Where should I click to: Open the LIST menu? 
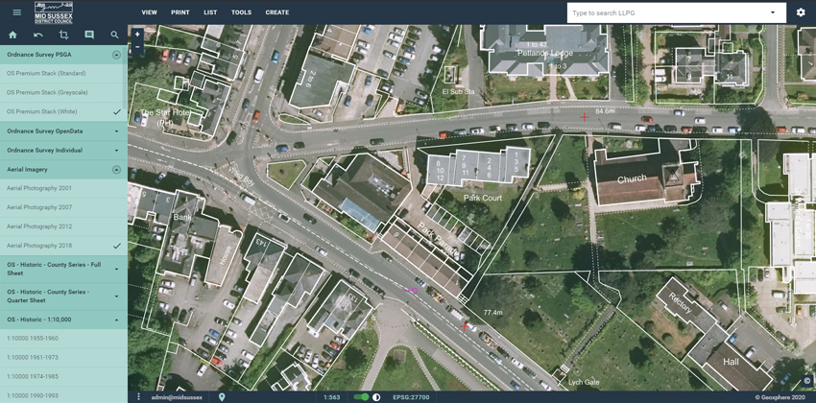coord(210,12)
